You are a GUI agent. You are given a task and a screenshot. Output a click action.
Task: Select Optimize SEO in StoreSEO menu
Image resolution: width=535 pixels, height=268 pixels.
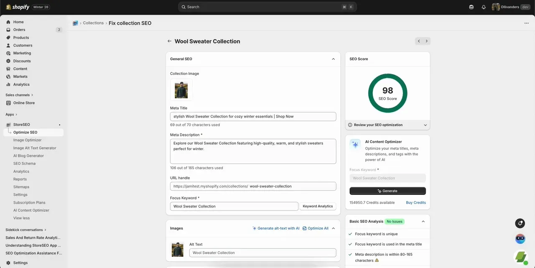click(33, 133)
